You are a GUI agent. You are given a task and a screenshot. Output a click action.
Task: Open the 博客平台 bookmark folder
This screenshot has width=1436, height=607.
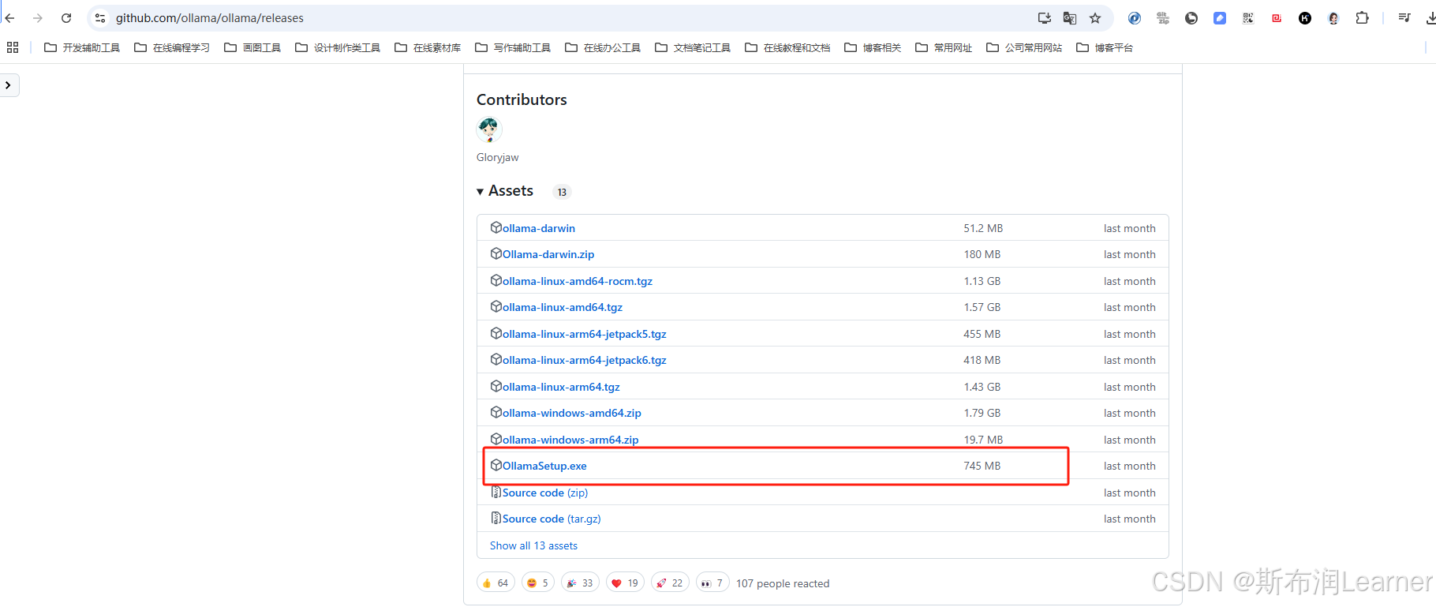1105,47
